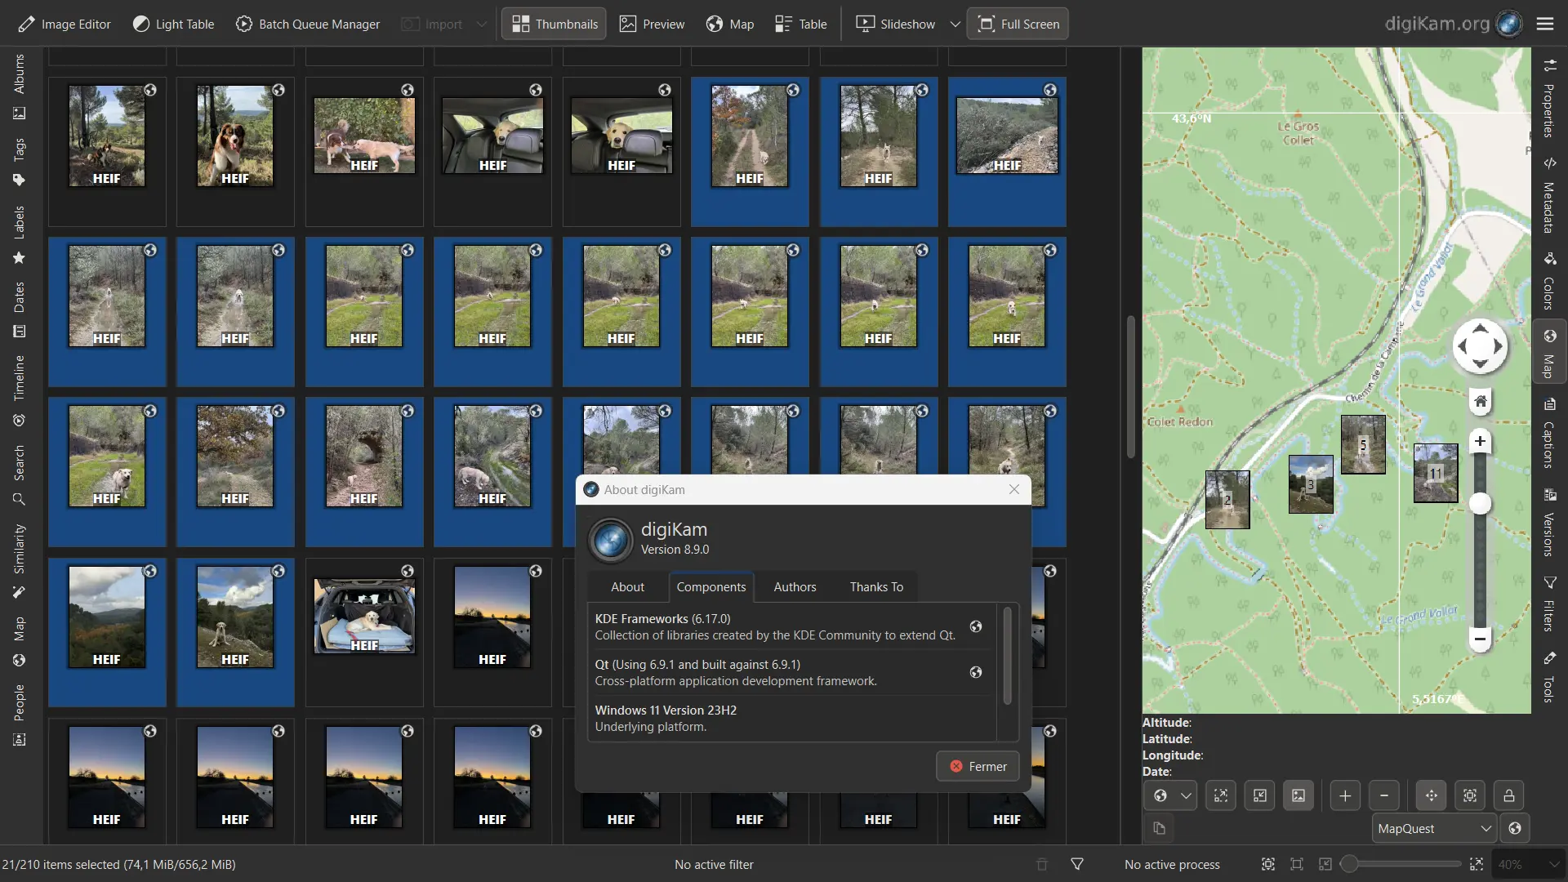Toggle the lock icon on map toolbar
The width and height of the screenshot is (1568, 882).
click(x=1508, y=795)
